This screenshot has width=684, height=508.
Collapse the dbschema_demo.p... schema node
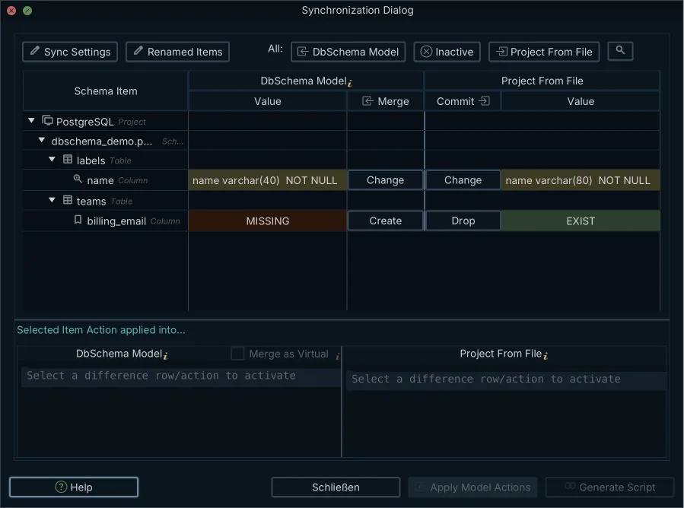[42, 141]
